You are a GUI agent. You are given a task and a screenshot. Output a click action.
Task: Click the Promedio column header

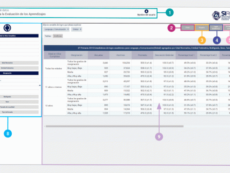143,55
